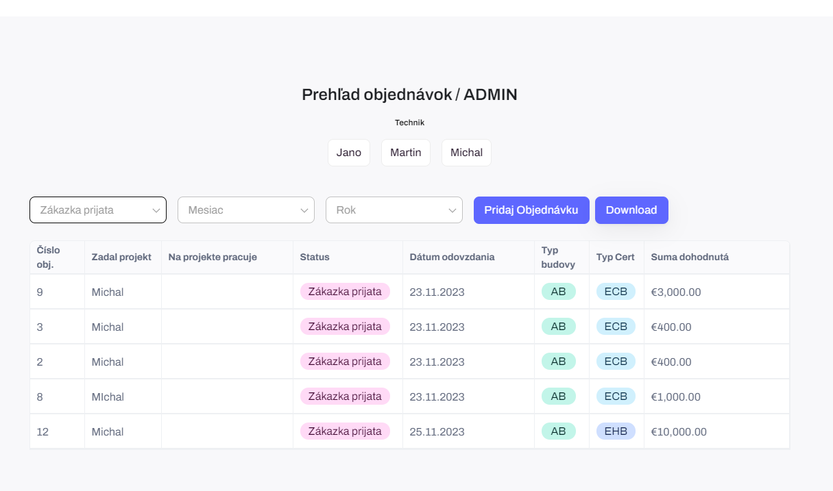The height and width of the screenshot is (491, 833).
Task: Select the €3,000.00 amount cell
Action: (676, 292)
